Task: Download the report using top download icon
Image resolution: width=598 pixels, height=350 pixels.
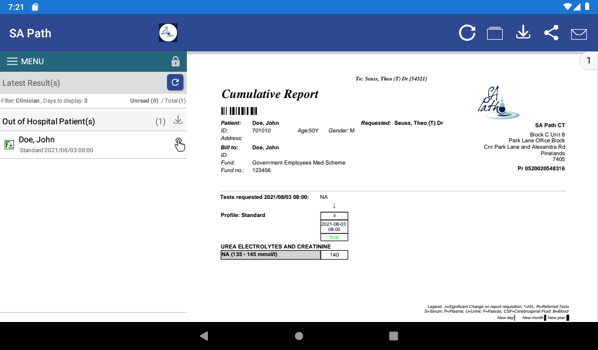Action: point(523,33)
